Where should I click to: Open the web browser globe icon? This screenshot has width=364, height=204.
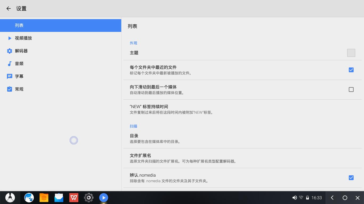pyautogui.click(x=29, y=198)
